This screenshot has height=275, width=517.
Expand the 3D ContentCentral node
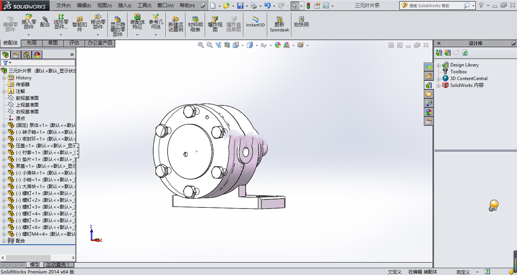pos(439,79)
